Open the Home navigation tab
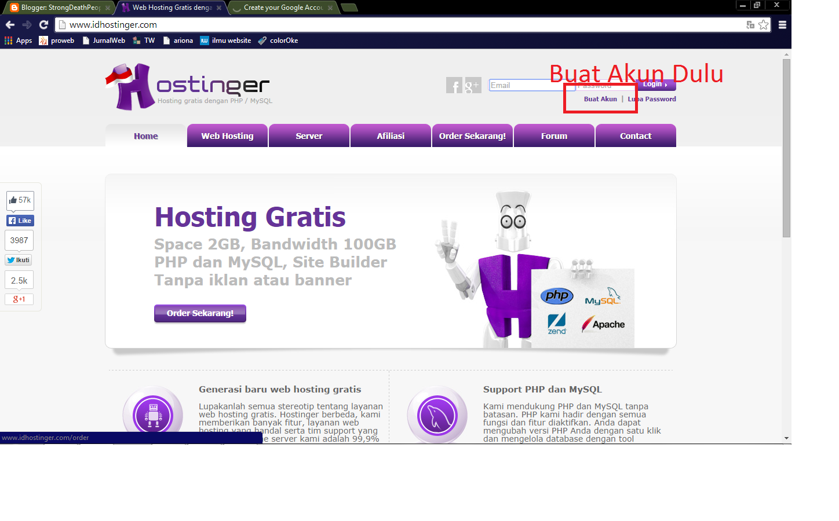Viewport: 839px width, 521px height. click(146, 136)
